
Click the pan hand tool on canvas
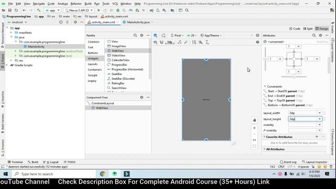254,120
